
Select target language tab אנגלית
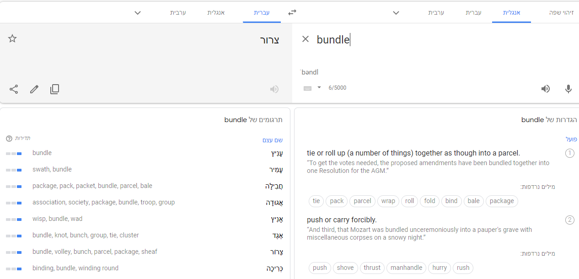216,13
